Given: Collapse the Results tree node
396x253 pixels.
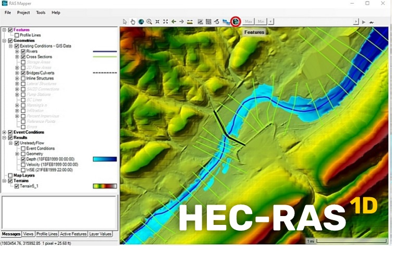Looking at the screenshot, I should point(4,138).
